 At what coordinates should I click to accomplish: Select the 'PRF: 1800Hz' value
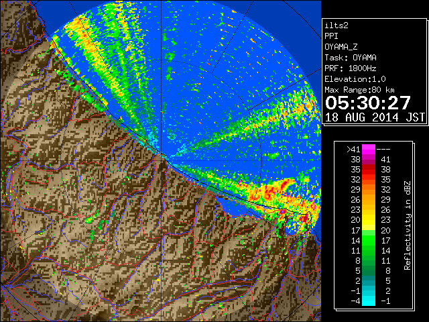pos(351,68)
